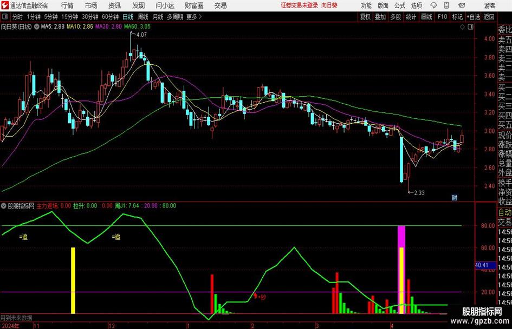The image size is (512, 329).
Task: Add stock with +自选 button
Action: 473,17
